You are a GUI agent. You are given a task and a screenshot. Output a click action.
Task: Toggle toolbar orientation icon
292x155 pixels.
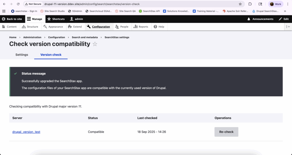[x=288, y=27]
